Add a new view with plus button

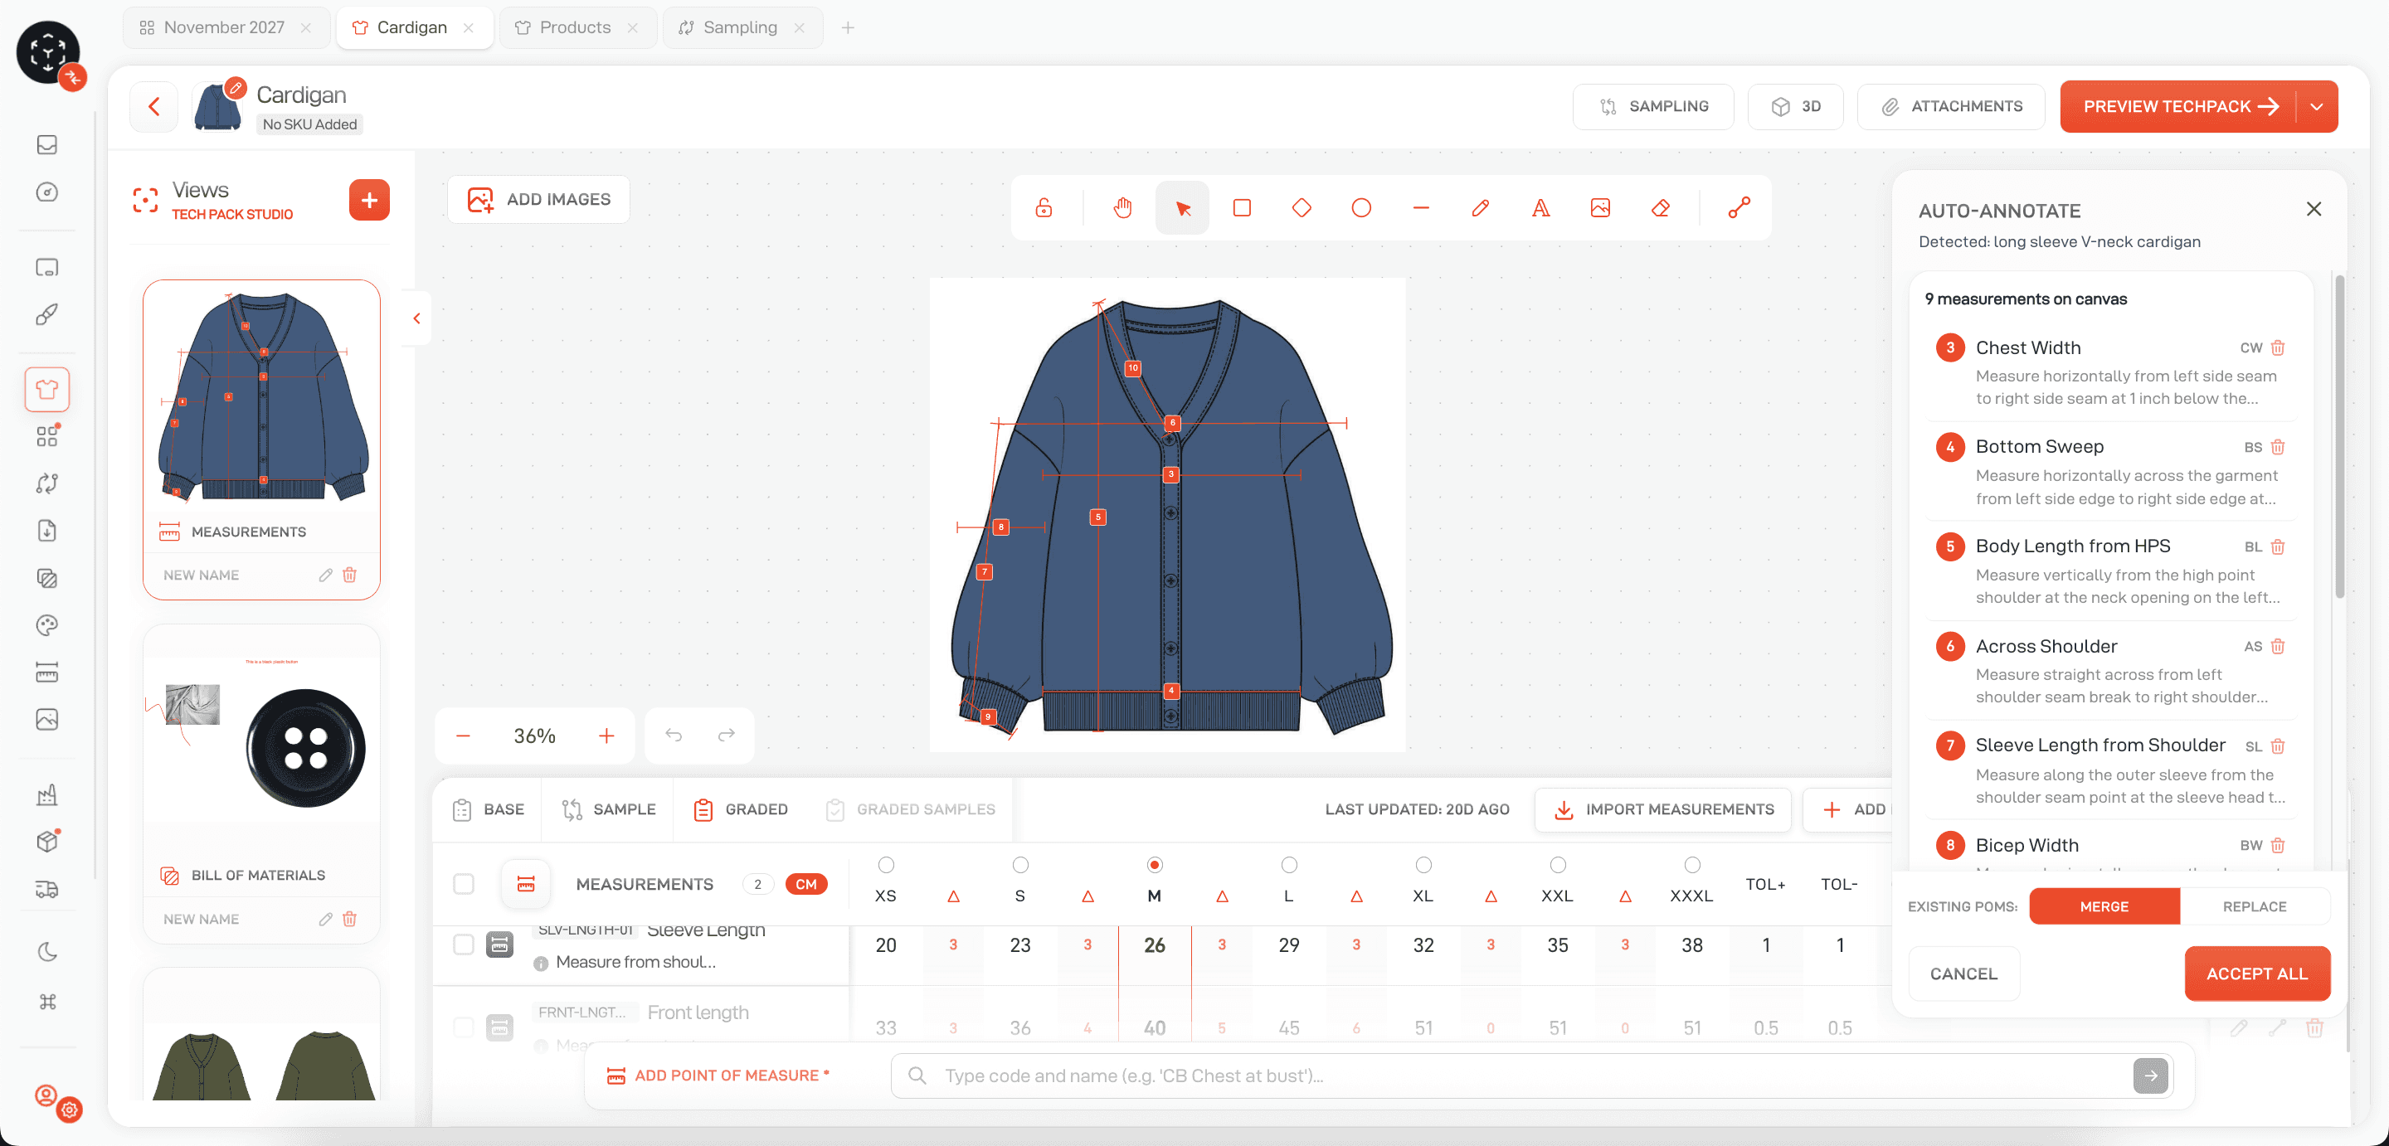click(x=369, y=199)
